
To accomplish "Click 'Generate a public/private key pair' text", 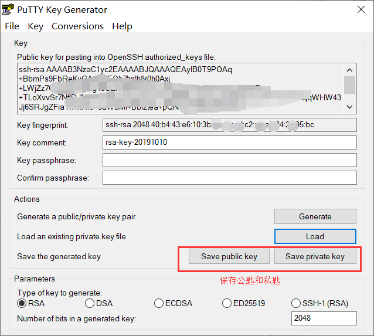I will 76,217.
